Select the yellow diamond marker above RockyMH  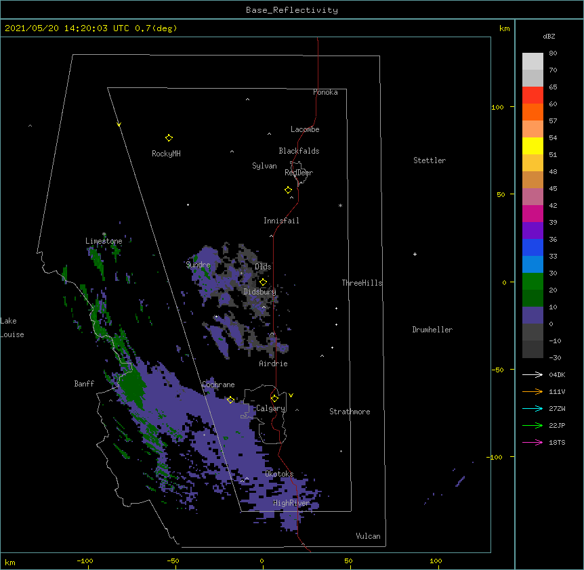169,137
